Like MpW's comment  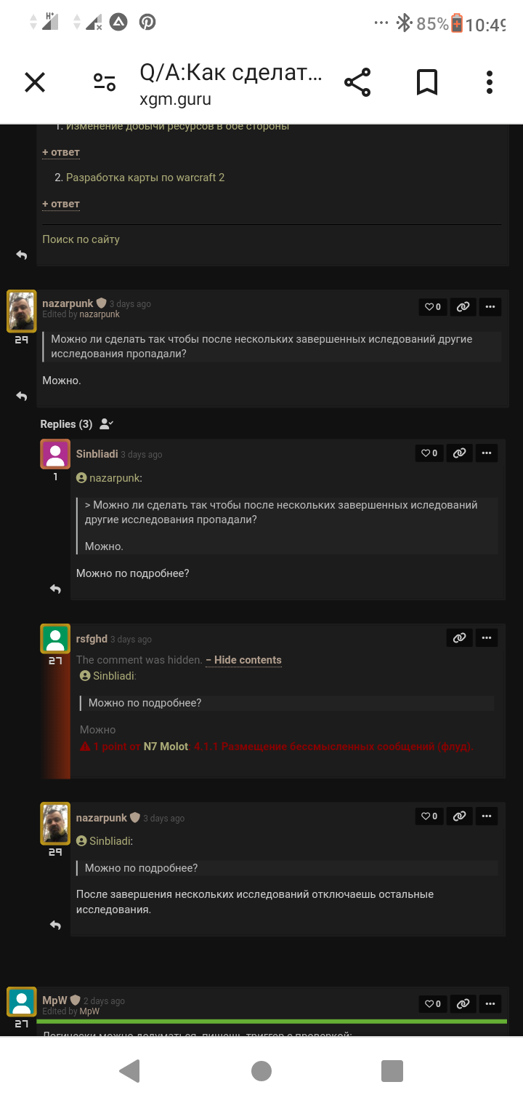(x=433, y=1004)
